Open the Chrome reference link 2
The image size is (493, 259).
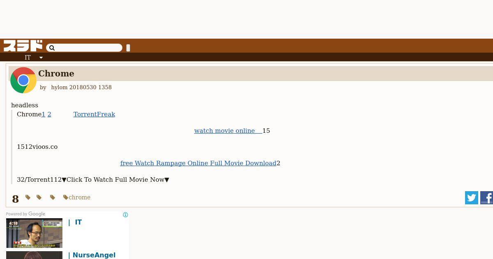[x=49, y=114]
